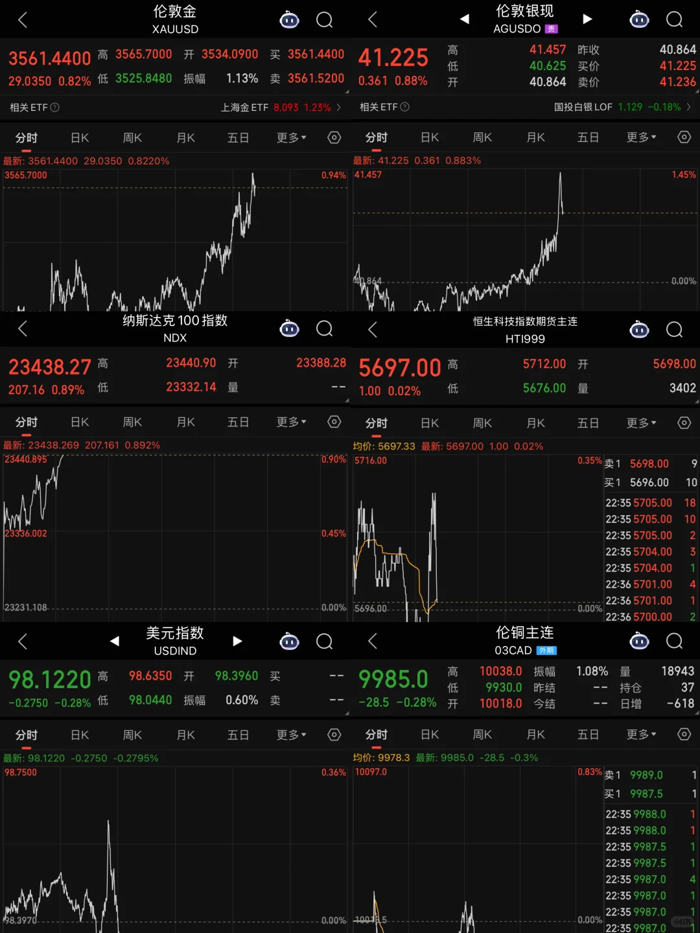Image resolution: width=700 pixels, height=933 pixels.
Task: Tap the search icon in 伦铜主连 panel
Action: 675,641
